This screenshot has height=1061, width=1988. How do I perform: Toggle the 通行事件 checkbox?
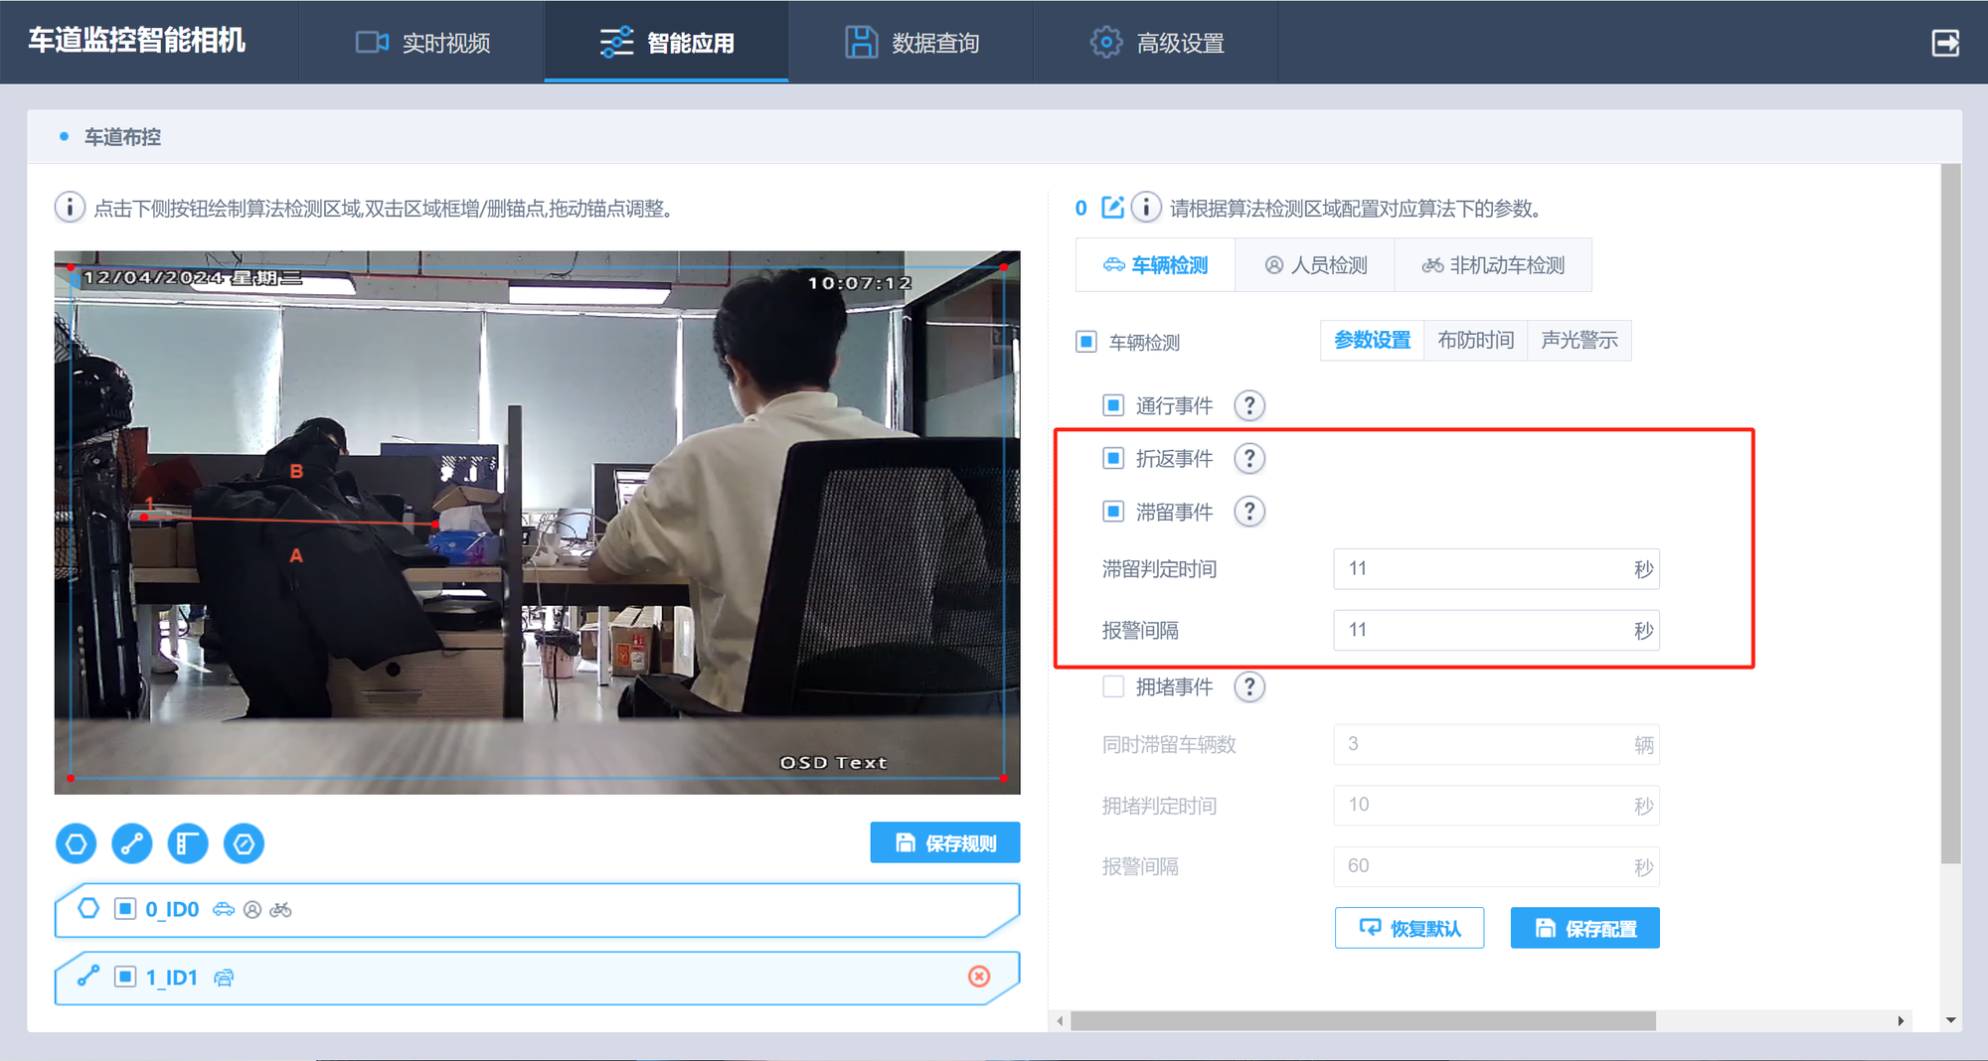click(x=1113, y=405)
